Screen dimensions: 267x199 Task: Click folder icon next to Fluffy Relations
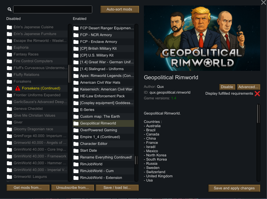click(9, 75)
